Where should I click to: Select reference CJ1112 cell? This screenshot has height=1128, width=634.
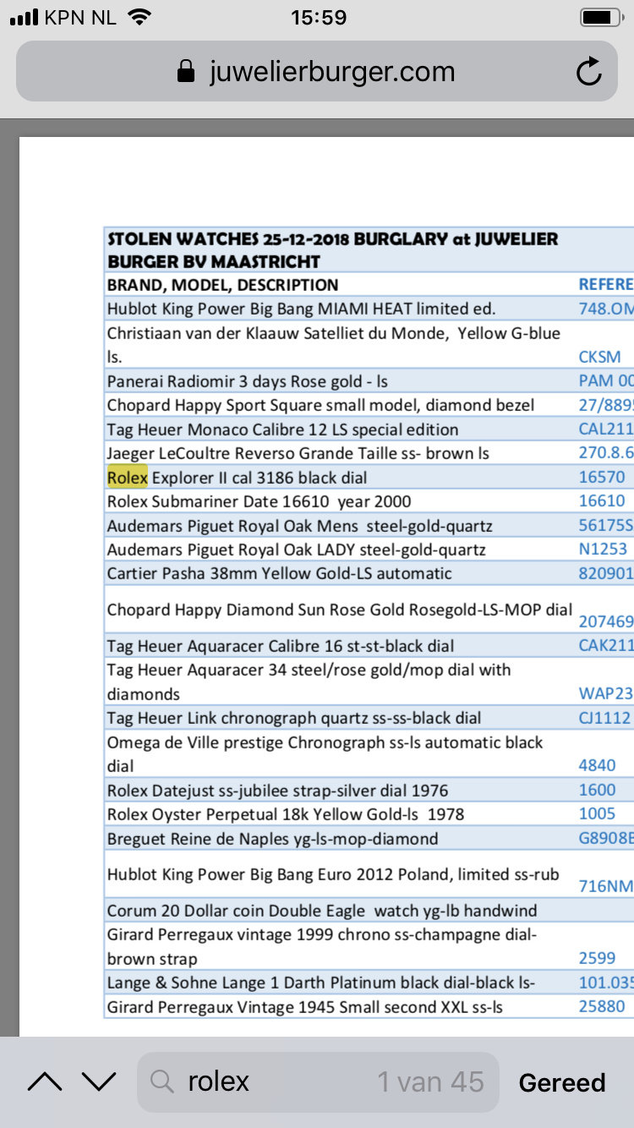[x=604, y=718]
